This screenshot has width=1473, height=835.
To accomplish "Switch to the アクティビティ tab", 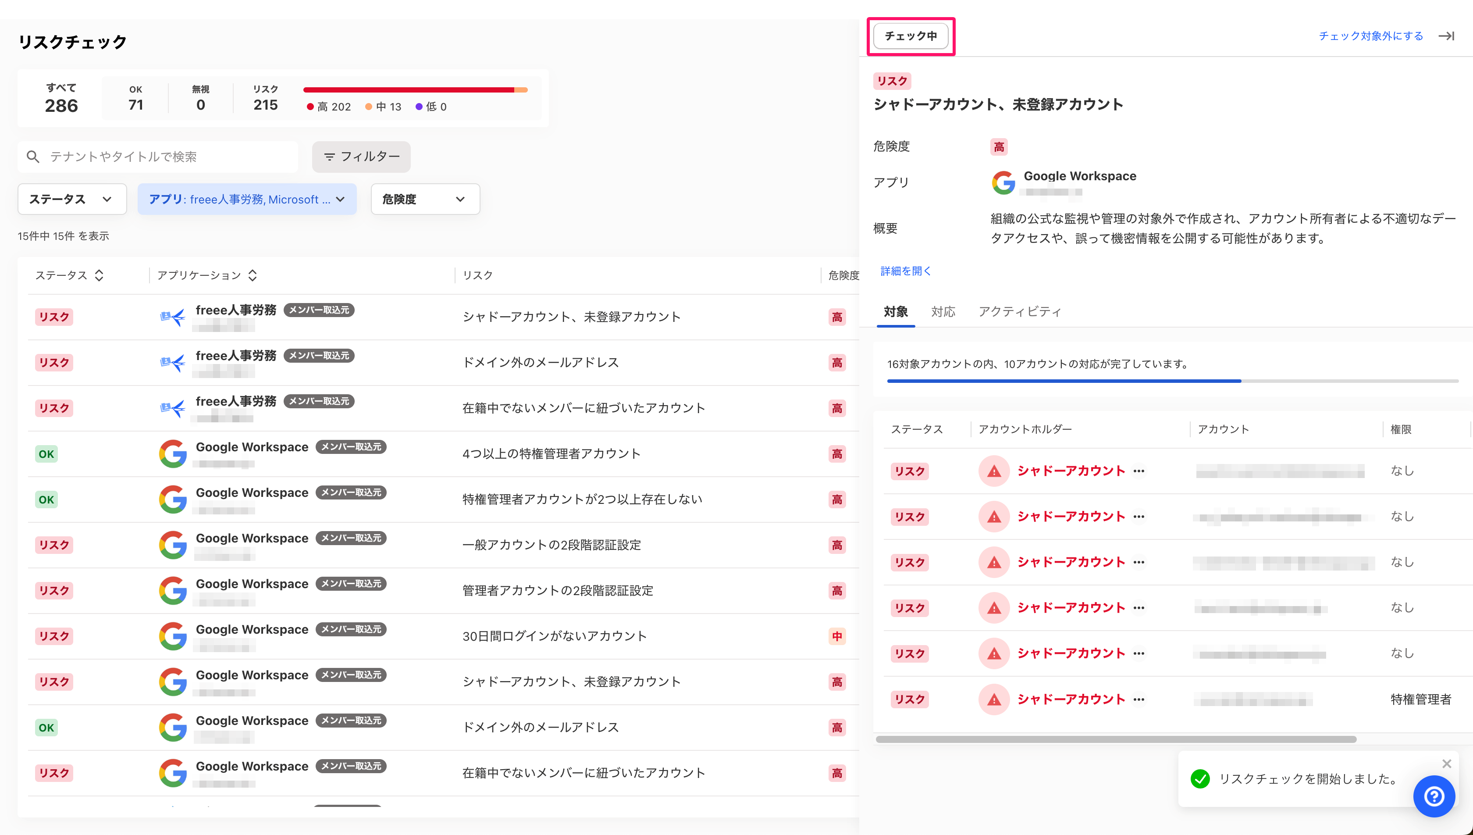I will [x=1020, y=311].
